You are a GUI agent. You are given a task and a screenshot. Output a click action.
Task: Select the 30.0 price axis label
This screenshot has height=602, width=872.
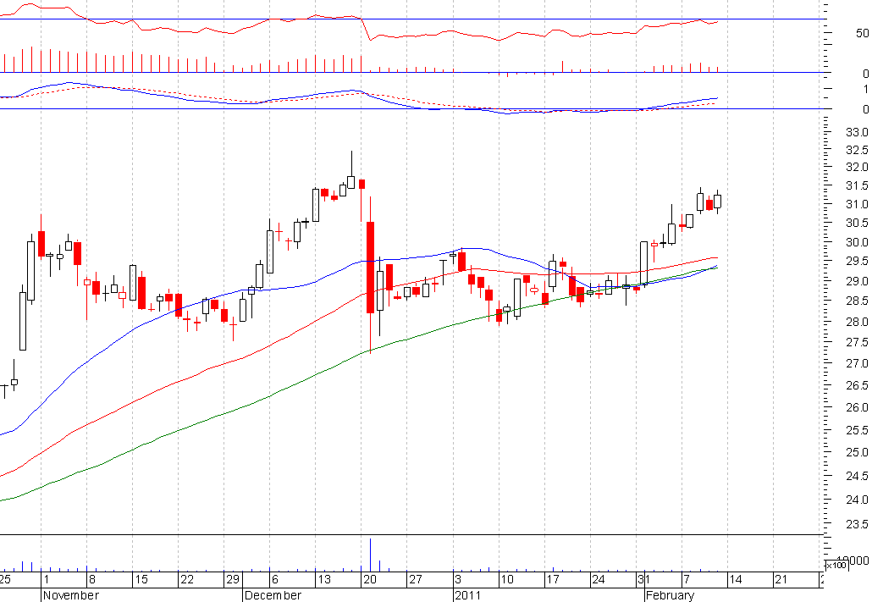(x=857, y=242)
